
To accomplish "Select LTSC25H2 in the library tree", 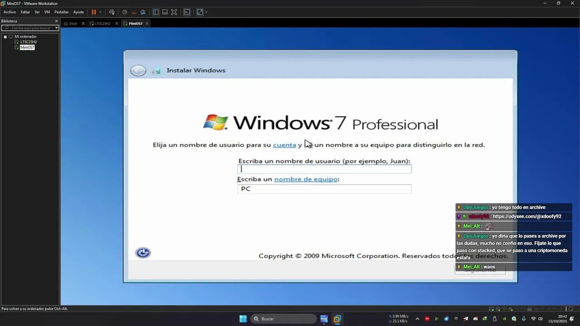I will (28, 42).
